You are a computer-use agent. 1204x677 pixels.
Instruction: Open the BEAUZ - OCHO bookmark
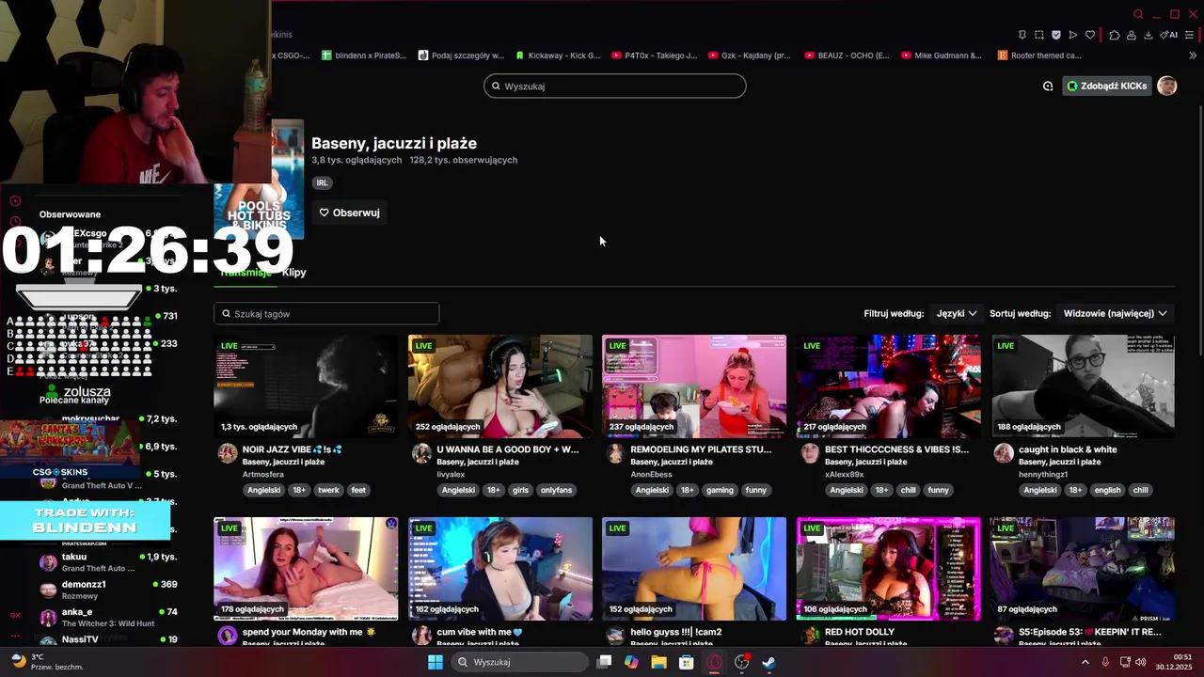[x=847, y=55]
